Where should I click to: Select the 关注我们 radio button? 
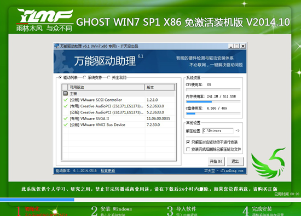tap(109, 77)
